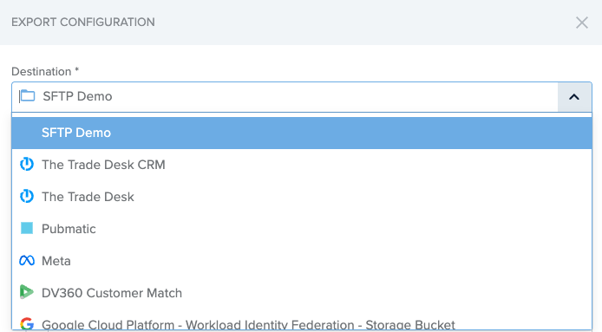The image size is (602, 332).
Task: Choose The Trade Desk destination
Action: point(302,197)
